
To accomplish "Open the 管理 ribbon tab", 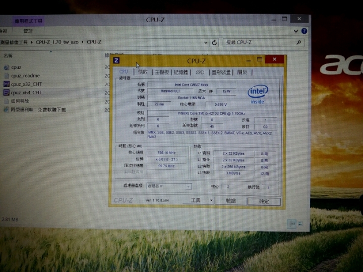I will 28,31.
